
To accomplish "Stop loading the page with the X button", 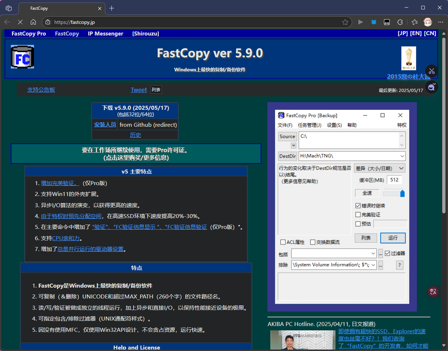I will point(20,22).
